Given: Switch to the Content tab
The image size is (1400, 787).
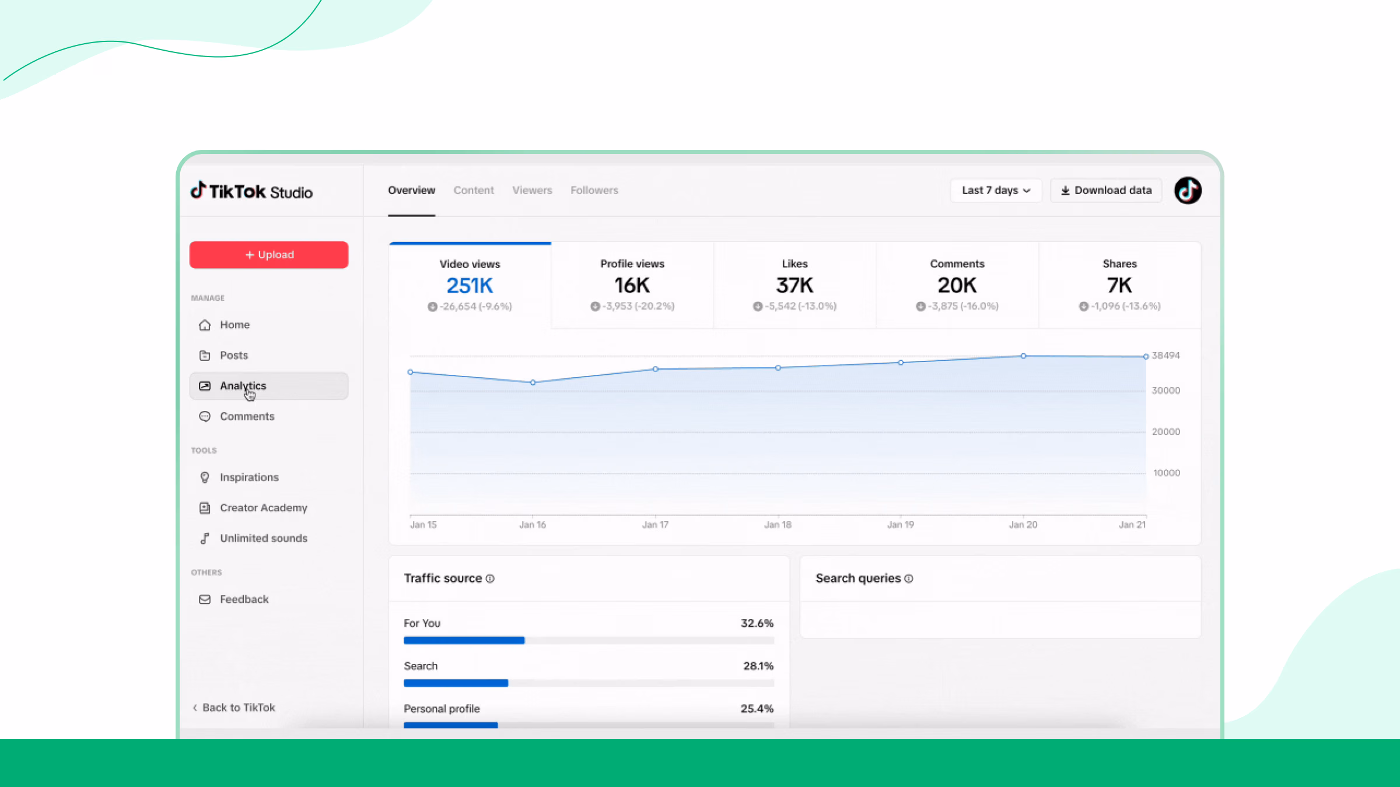Looking at the screenshot, I should (x=474, y=190).
